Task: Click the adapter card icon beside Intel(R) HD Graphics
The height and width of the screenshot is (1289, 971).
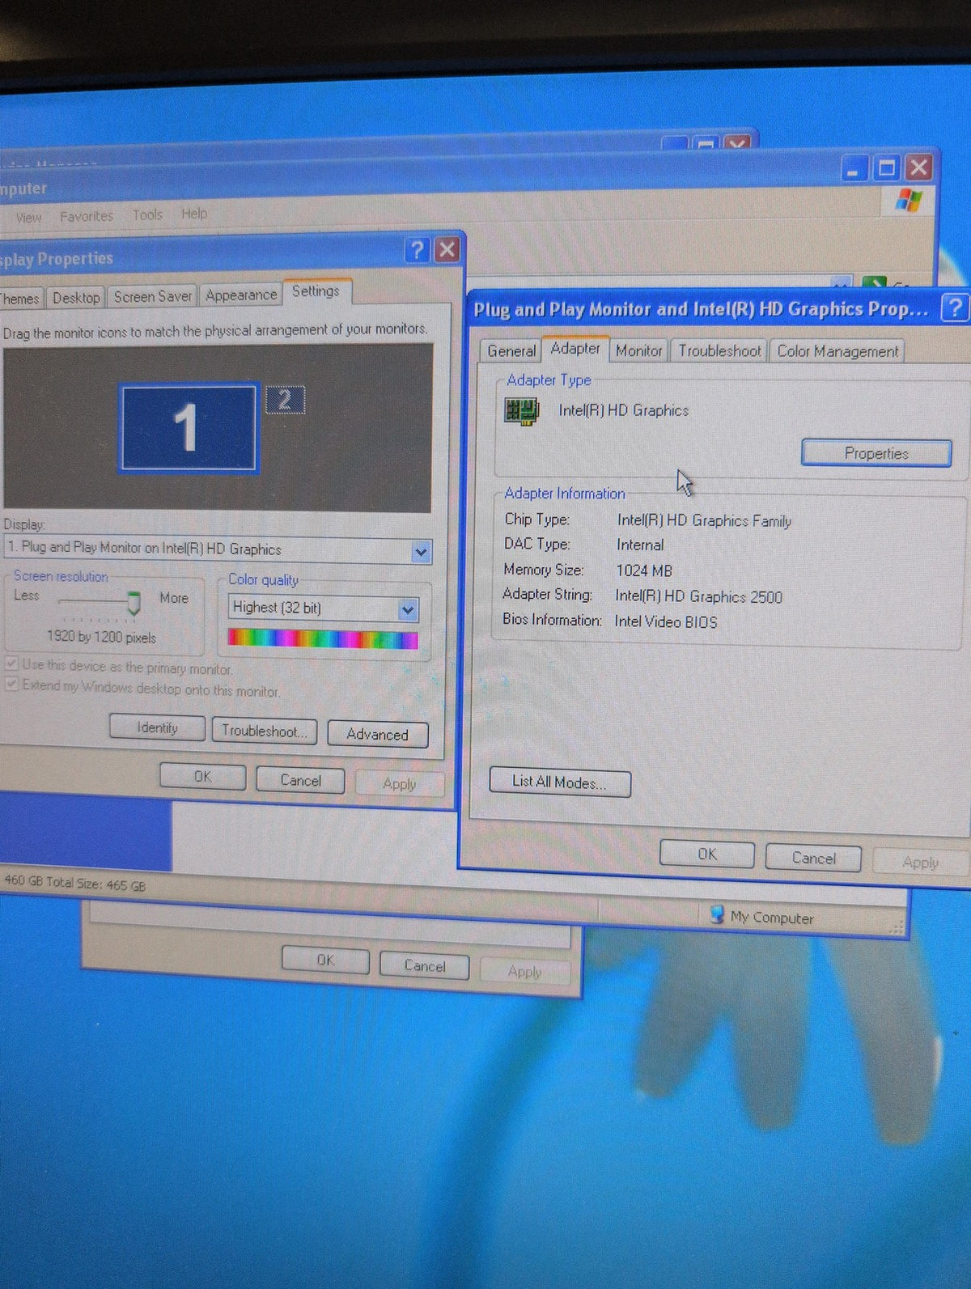Action: [521, 411]
